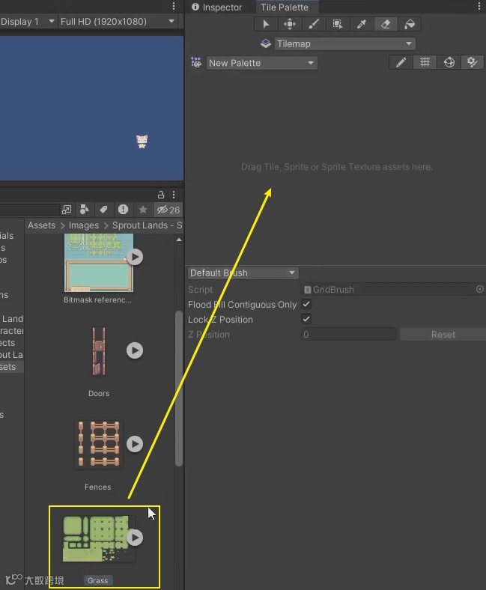Click Search by Type filter icon
This screenshot has height=590, width=486.
(x=85, y=210)
